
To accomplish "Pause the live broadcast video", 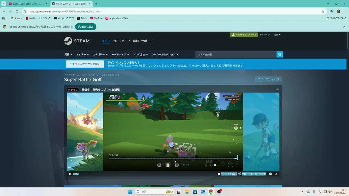I will [x=168, y=165].
